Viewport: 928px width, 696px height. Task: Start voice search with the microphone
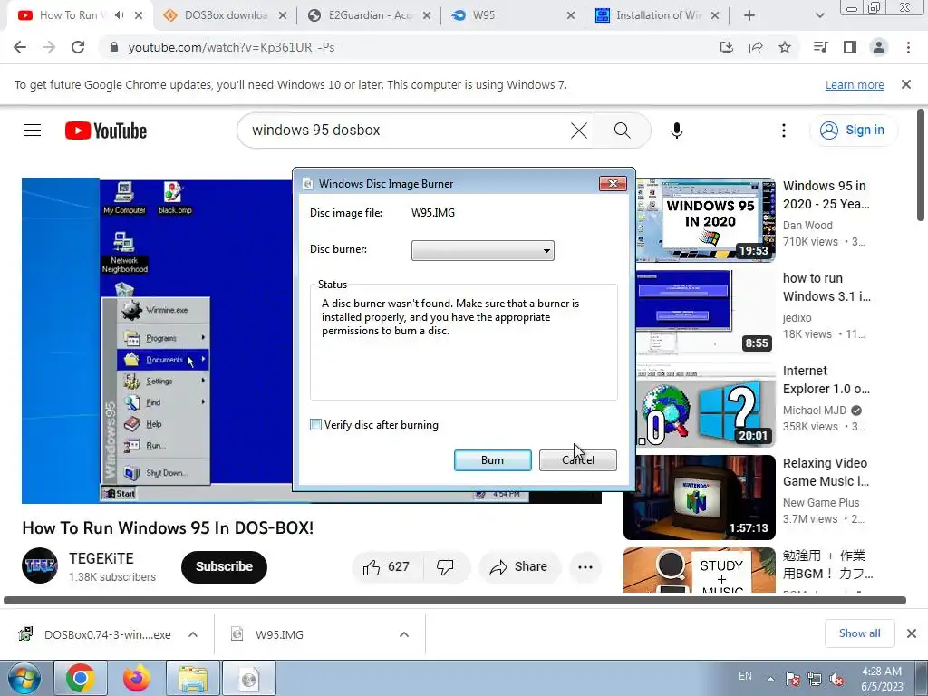point(677,130)
